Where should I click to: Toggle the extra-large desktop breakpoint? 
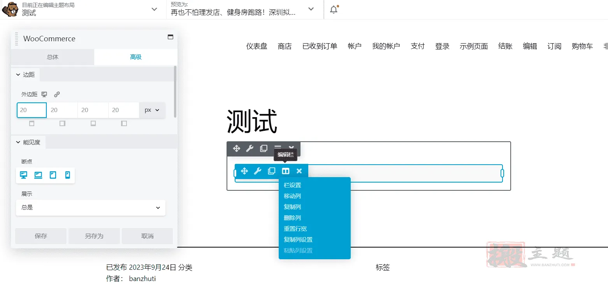pos(23,175)
